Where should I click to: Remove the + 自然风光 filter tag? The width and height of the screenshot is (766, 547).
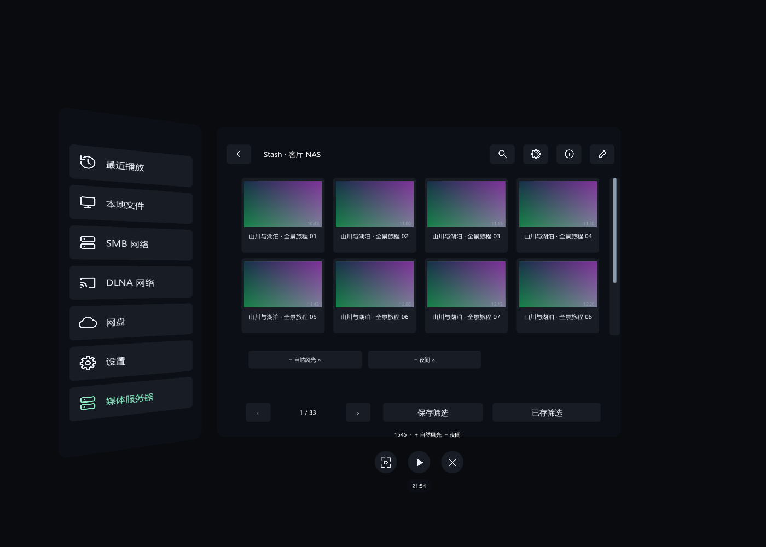305,360
